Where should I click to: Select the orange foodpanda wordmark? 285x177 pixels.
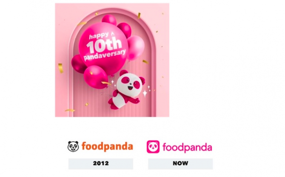(107, 147)
